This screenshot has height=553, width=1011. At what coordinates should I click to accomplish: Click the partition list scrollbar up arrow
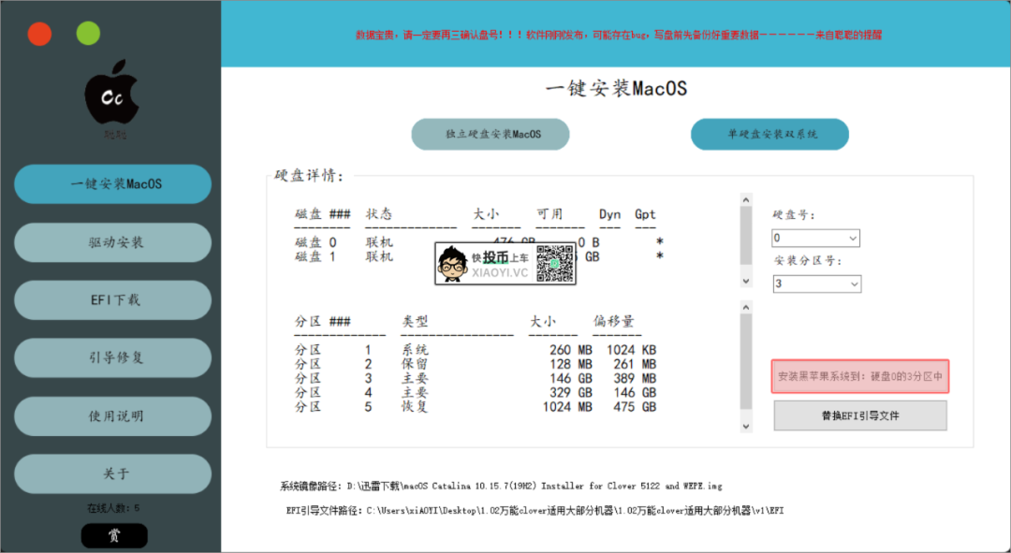pyautogui.click(x=746, y=308)
